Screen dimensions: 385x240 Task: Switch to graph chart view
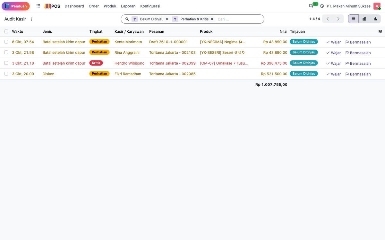pyautogui.click(x=375, y=19)
